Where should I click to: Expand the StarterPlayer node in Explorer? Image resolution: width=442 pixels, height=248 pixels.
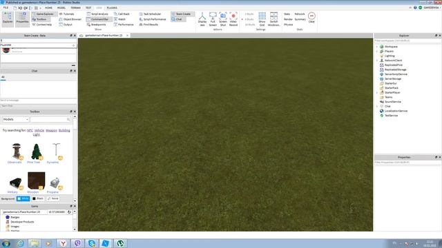point(377,92)
